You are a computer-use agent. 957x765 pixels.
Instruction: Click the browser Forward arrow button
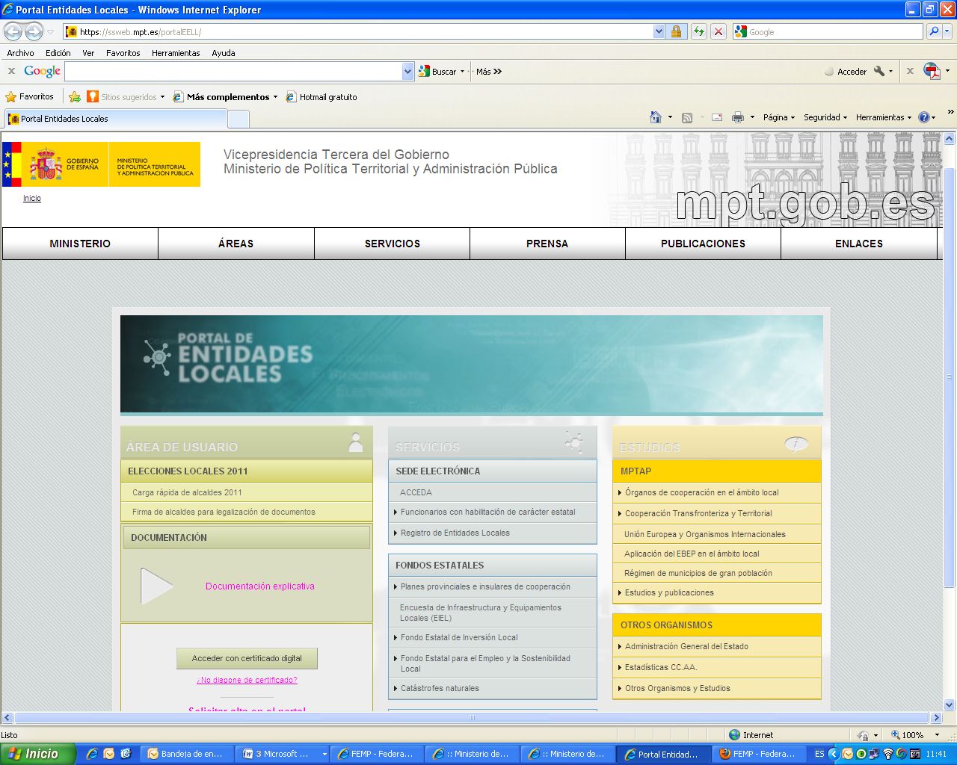click(34, 31)
